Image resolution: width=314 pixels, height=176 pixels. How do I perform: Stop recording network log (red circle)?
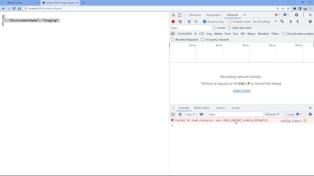pos(173,22)
